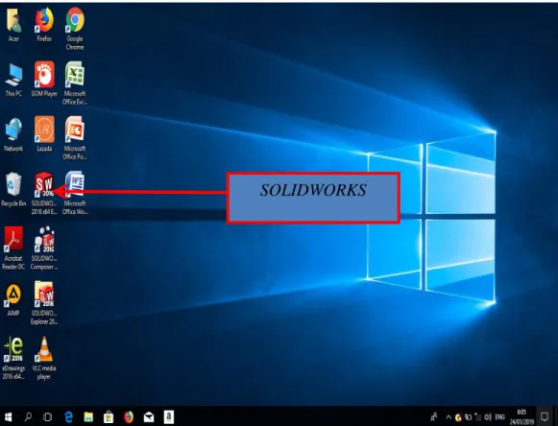Screen dimensions: 558x426
Task: Launch Firefox from the taskbar
Action: tap(129, 416)
